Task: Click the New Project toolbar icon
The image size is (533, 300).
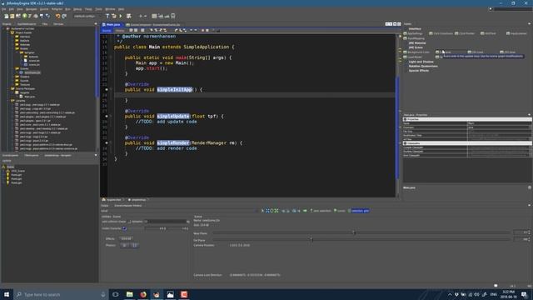Action: [12, 16]
